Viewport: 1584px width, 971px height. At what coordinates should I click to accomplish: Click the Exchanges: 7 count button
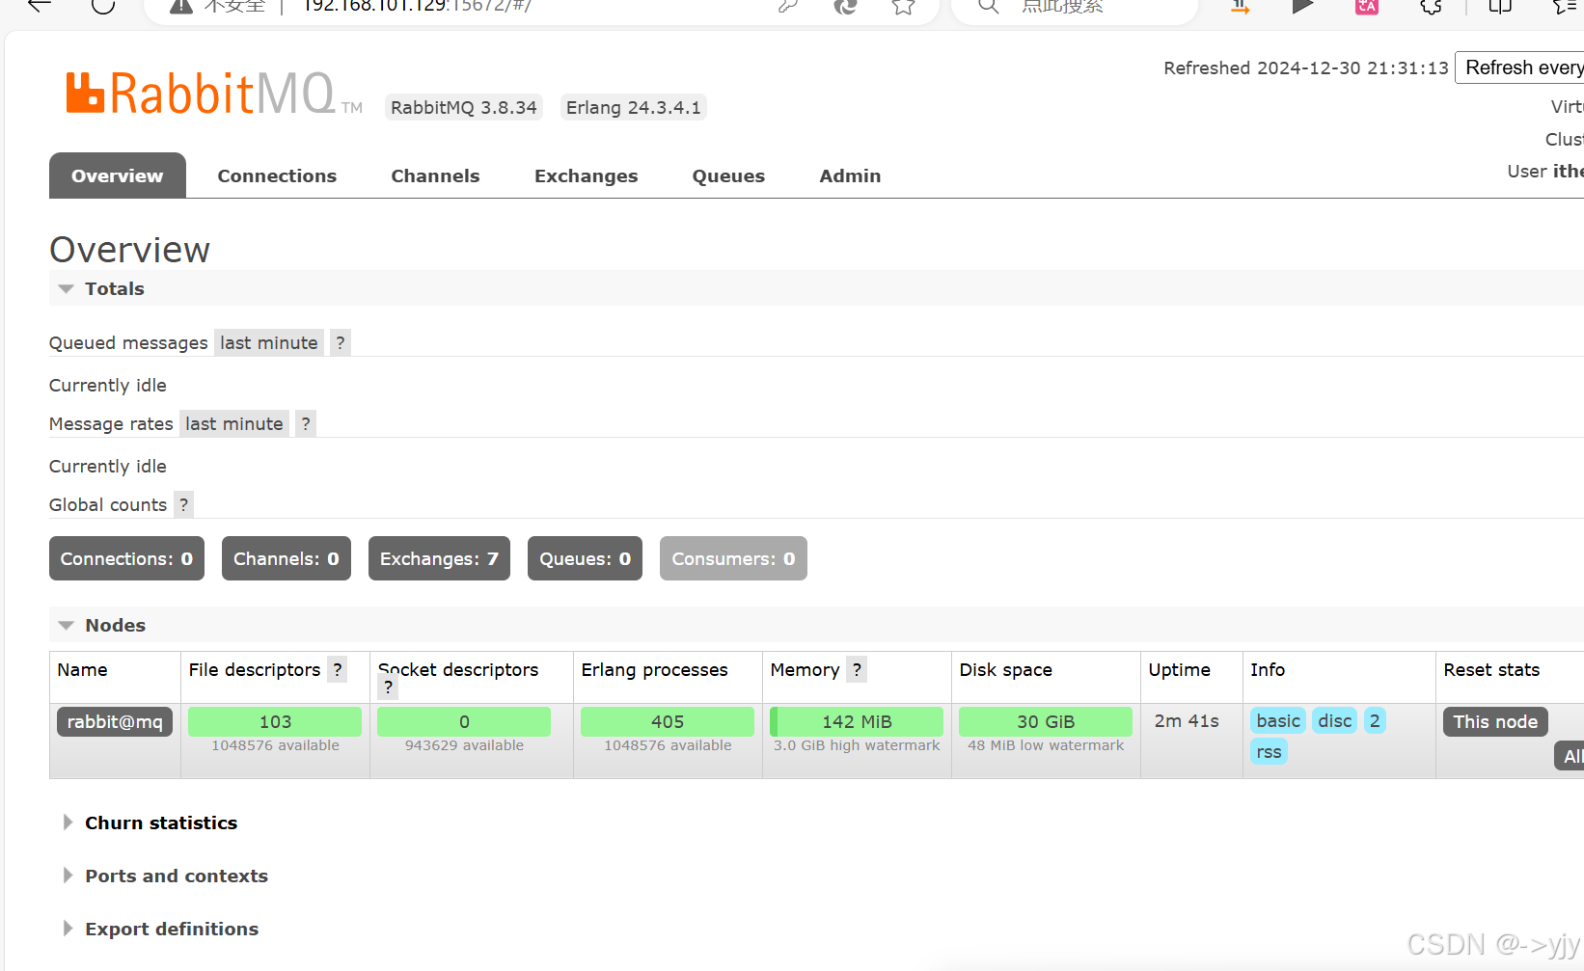(439, 558)
